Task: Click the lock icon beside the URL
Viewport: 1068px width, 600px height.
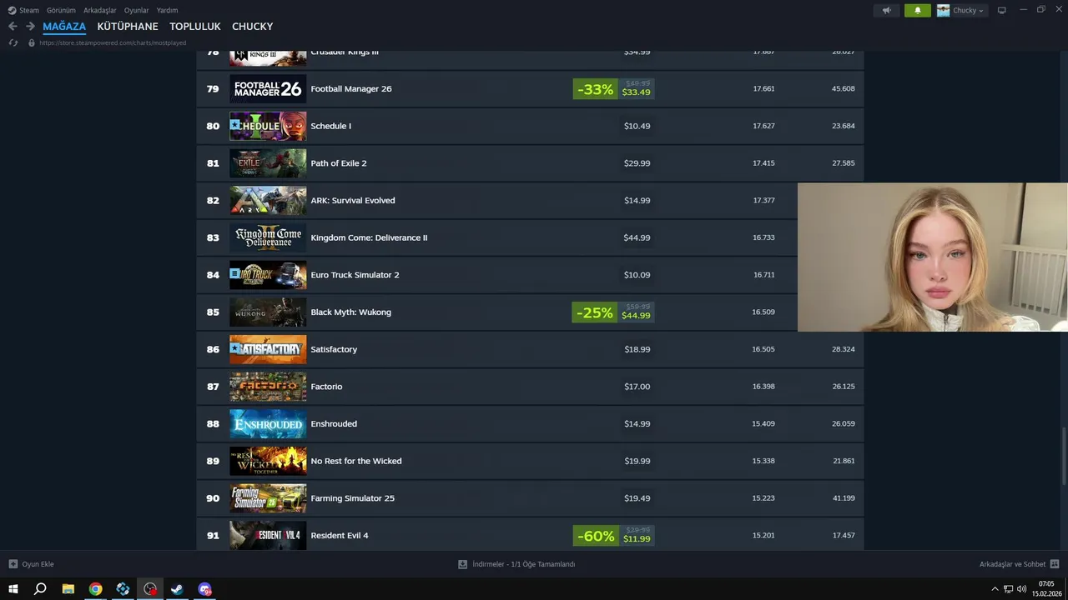Action: (x=32, y=42)
